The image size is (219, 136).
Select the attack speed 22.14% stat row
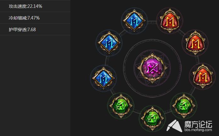(35, 6)
